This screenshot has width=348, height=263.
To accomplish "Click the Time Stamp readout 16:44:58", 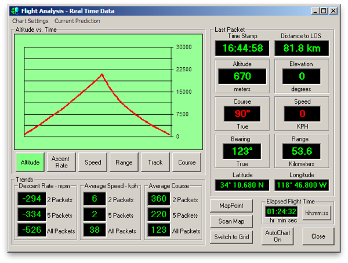I will [x=242, y=48].
